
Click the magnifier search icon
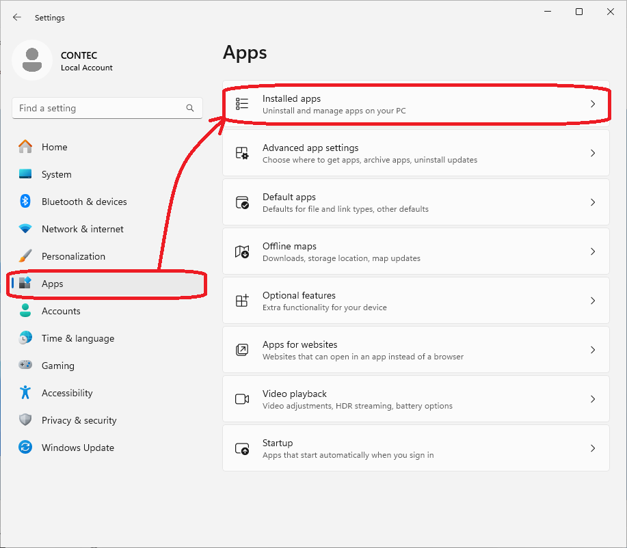tap(190, 108)
